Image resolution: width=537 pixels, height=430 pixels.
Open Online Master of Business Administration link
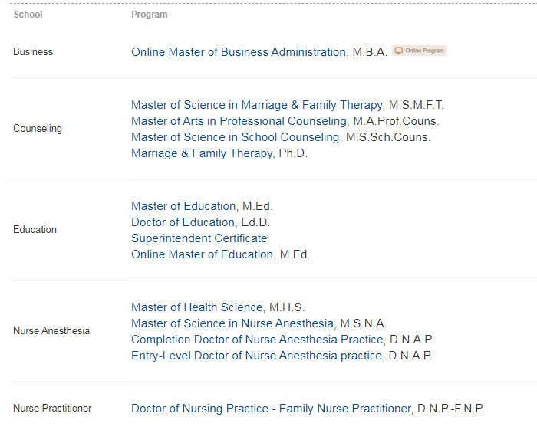click(x=259, y=52)
